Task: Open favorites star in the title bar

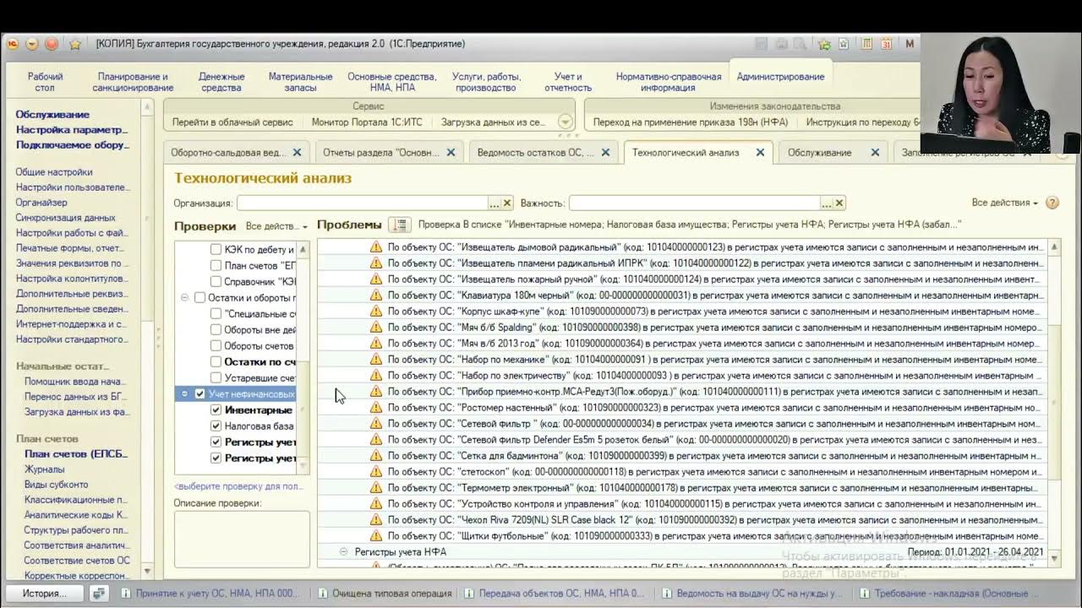Action: point(74,44)
